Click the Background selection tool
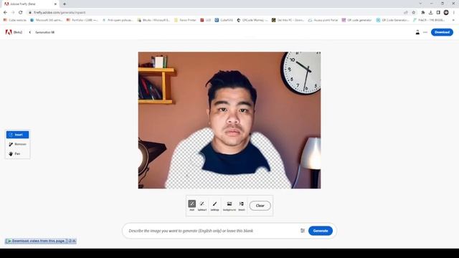The width and height of the screenshot is (459, 258). point(229,206)
